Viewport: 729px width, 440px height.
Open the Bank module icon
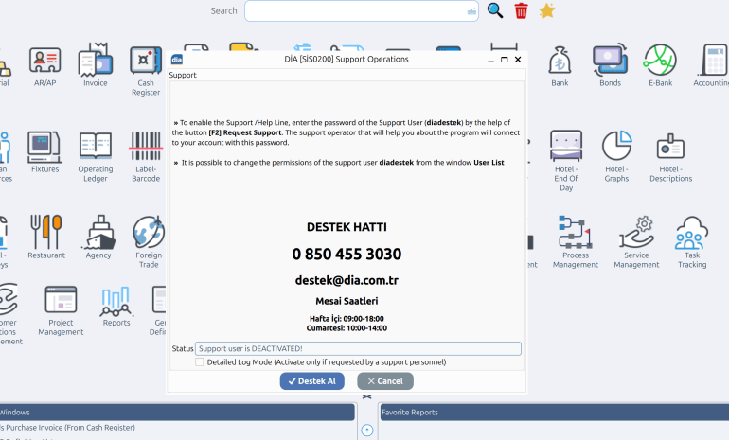pos(560,61)
